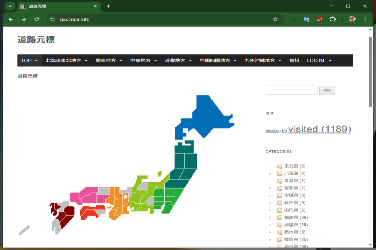Expand the 福島県 category arrow
This screenshot has width=376, height=250.
tap(269, 218)
